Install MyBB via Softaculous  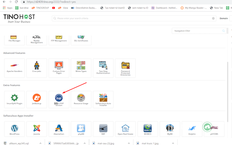click(170, 129)
